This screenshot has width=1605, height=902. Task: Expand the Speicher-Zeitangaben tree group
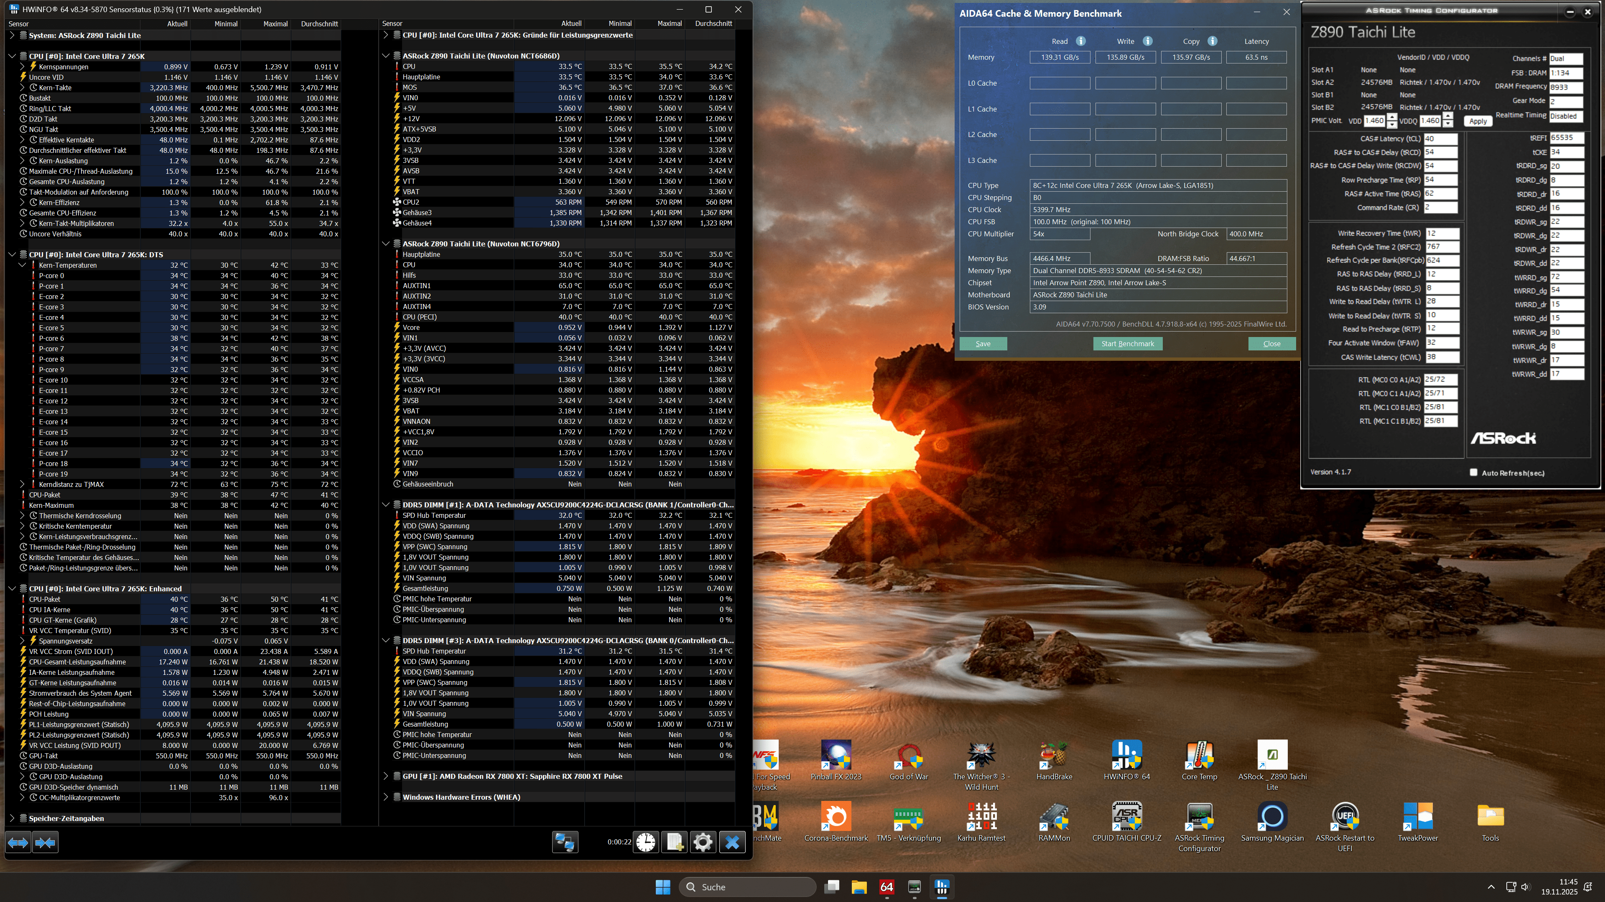click(x=12, y=818)
